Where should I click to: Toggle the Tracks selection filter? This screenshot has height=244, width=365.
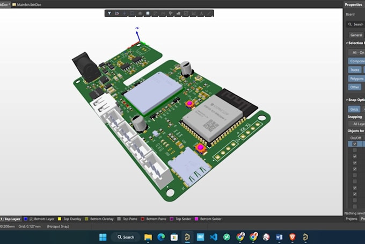tap(355, 70)
